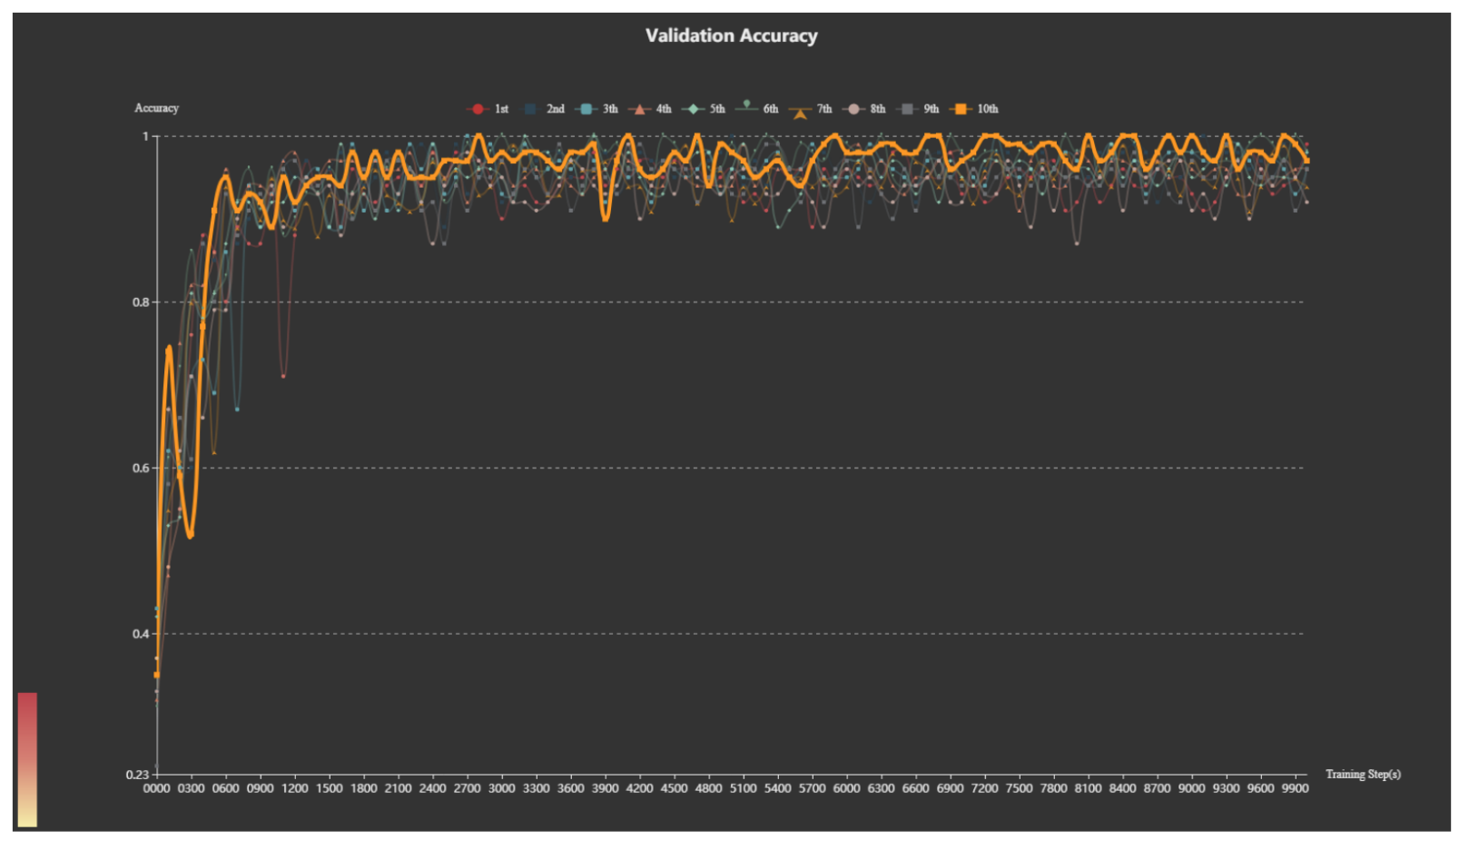Click the Accuracy y-axis label

point(157,108)
